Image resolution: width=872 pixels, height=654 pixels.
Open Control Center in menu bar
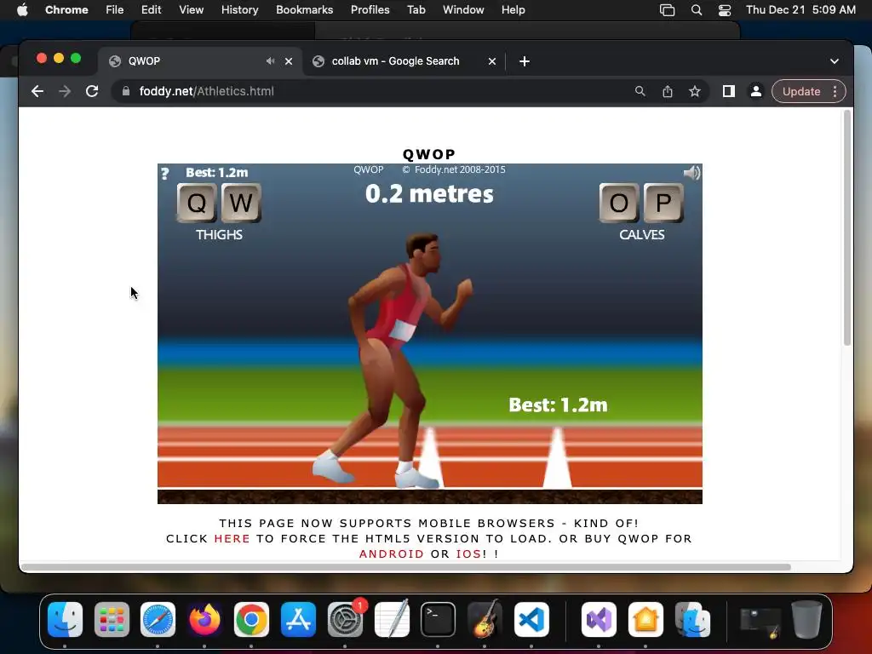tap(725, 10)
